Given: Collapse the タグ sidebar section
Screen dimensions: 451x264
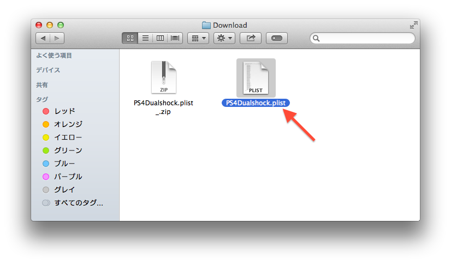Looking at the screenshot, I should click(x=42, y=99).
